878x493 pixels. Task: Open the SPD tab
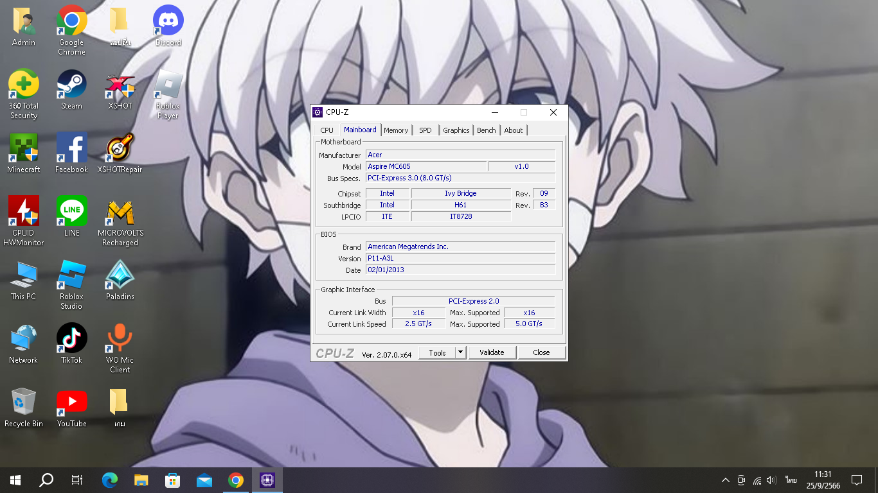click(x=426, y=130)
